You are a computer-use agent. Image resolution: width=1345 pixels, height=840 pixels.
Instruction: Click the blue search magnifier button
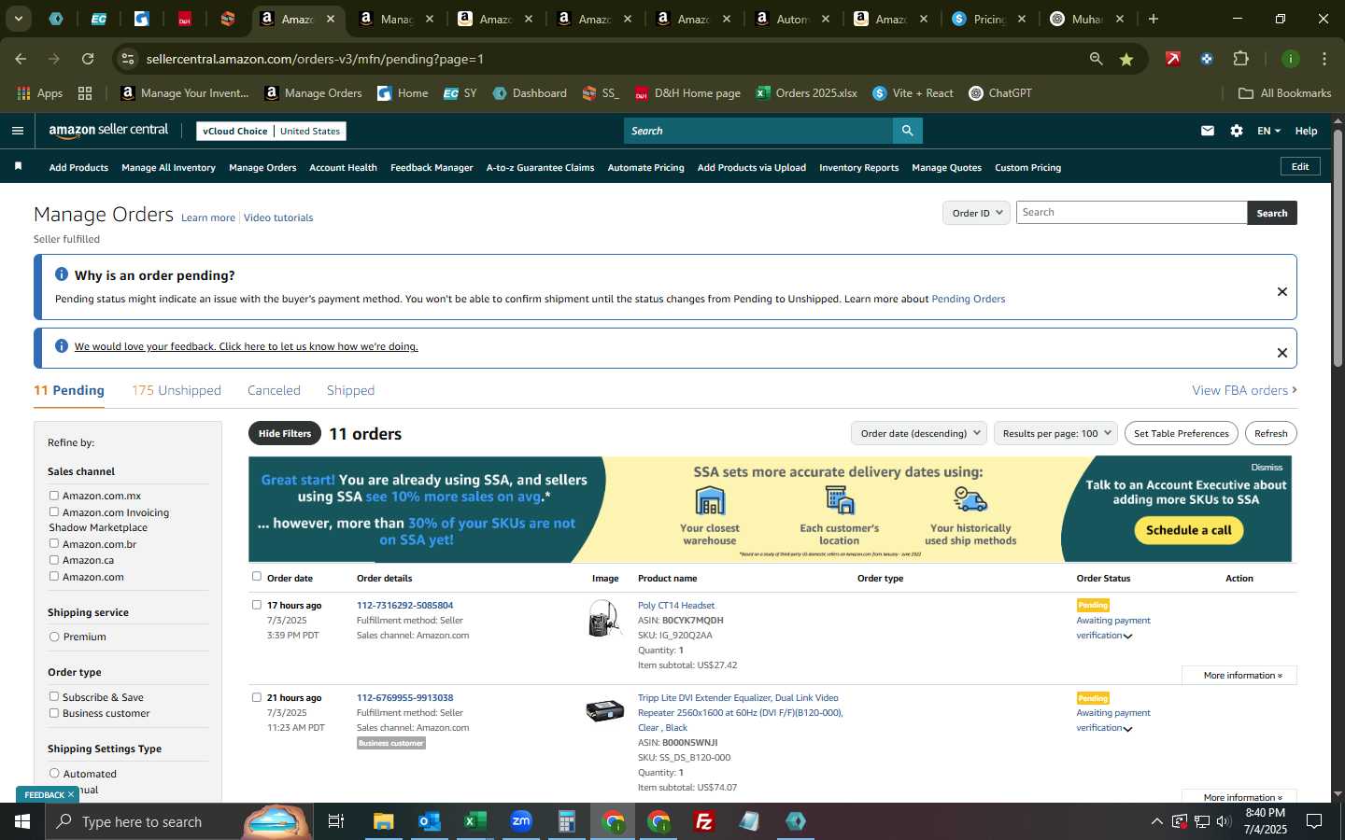(x=907, y=131)
